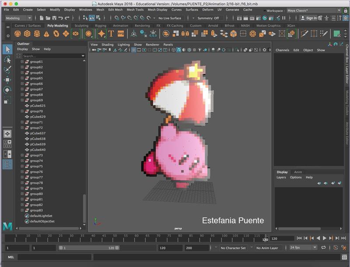Activate the Select tool arrow in toolbox
This screenshot has width=350, height=267.
pyautogui.click(x=7, y=49)
